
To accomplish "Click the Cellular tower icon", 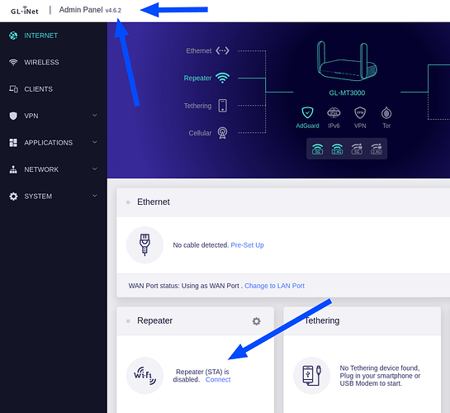I will [x=222, y=133].
